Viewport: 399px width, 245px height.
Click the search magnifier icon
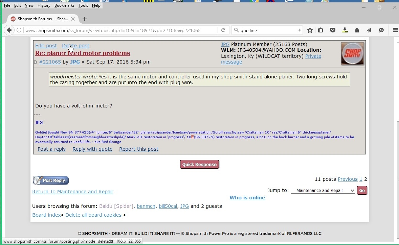[x=236, y=30]
